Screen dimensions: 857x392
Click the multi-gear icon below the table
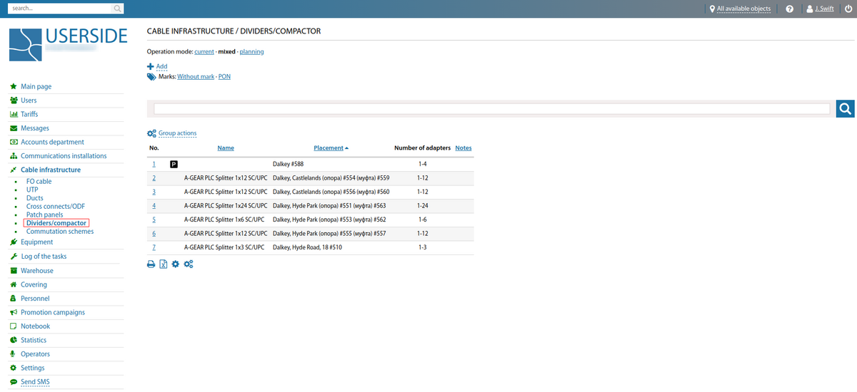pos(189,264)
